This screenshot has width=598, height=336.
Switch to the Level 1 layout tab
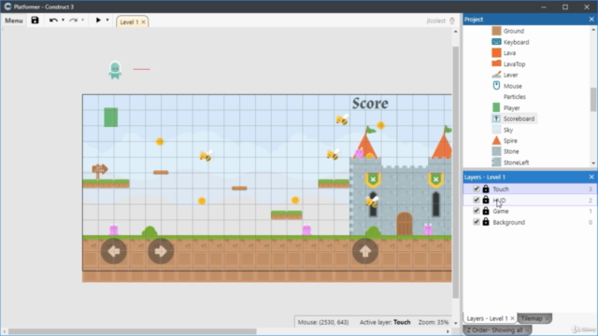[x=129, y=22]
